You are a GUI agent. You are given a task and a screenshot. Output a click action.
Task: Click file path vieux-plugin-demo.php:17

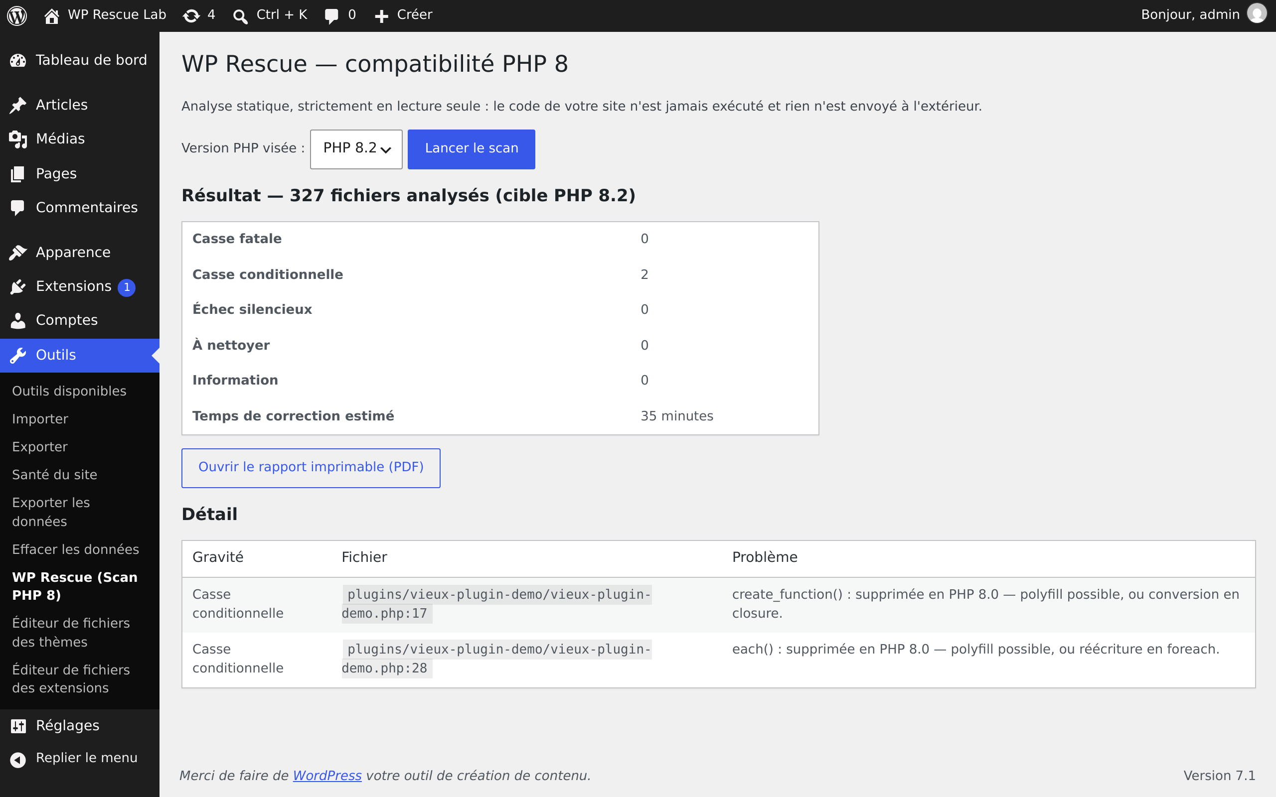point(496,604)
